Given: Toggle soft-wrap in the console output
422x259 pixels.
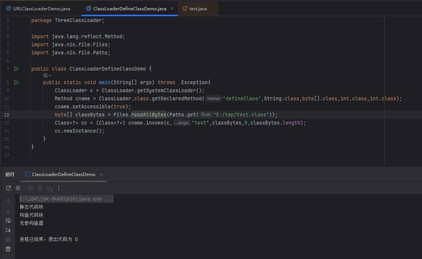Looking at the screenshot, I should pos(8,220).
